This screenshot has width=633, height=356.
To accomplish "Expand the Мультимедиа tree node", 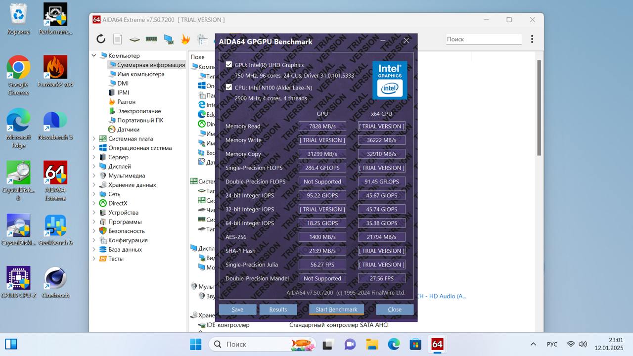I will tap(94, 176).
